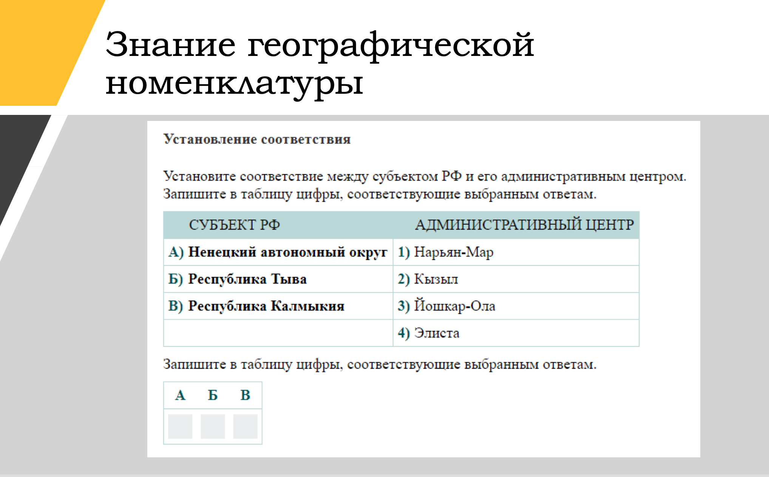
Task: Click the letter Б header in answer table
Action: coord(213,395)
